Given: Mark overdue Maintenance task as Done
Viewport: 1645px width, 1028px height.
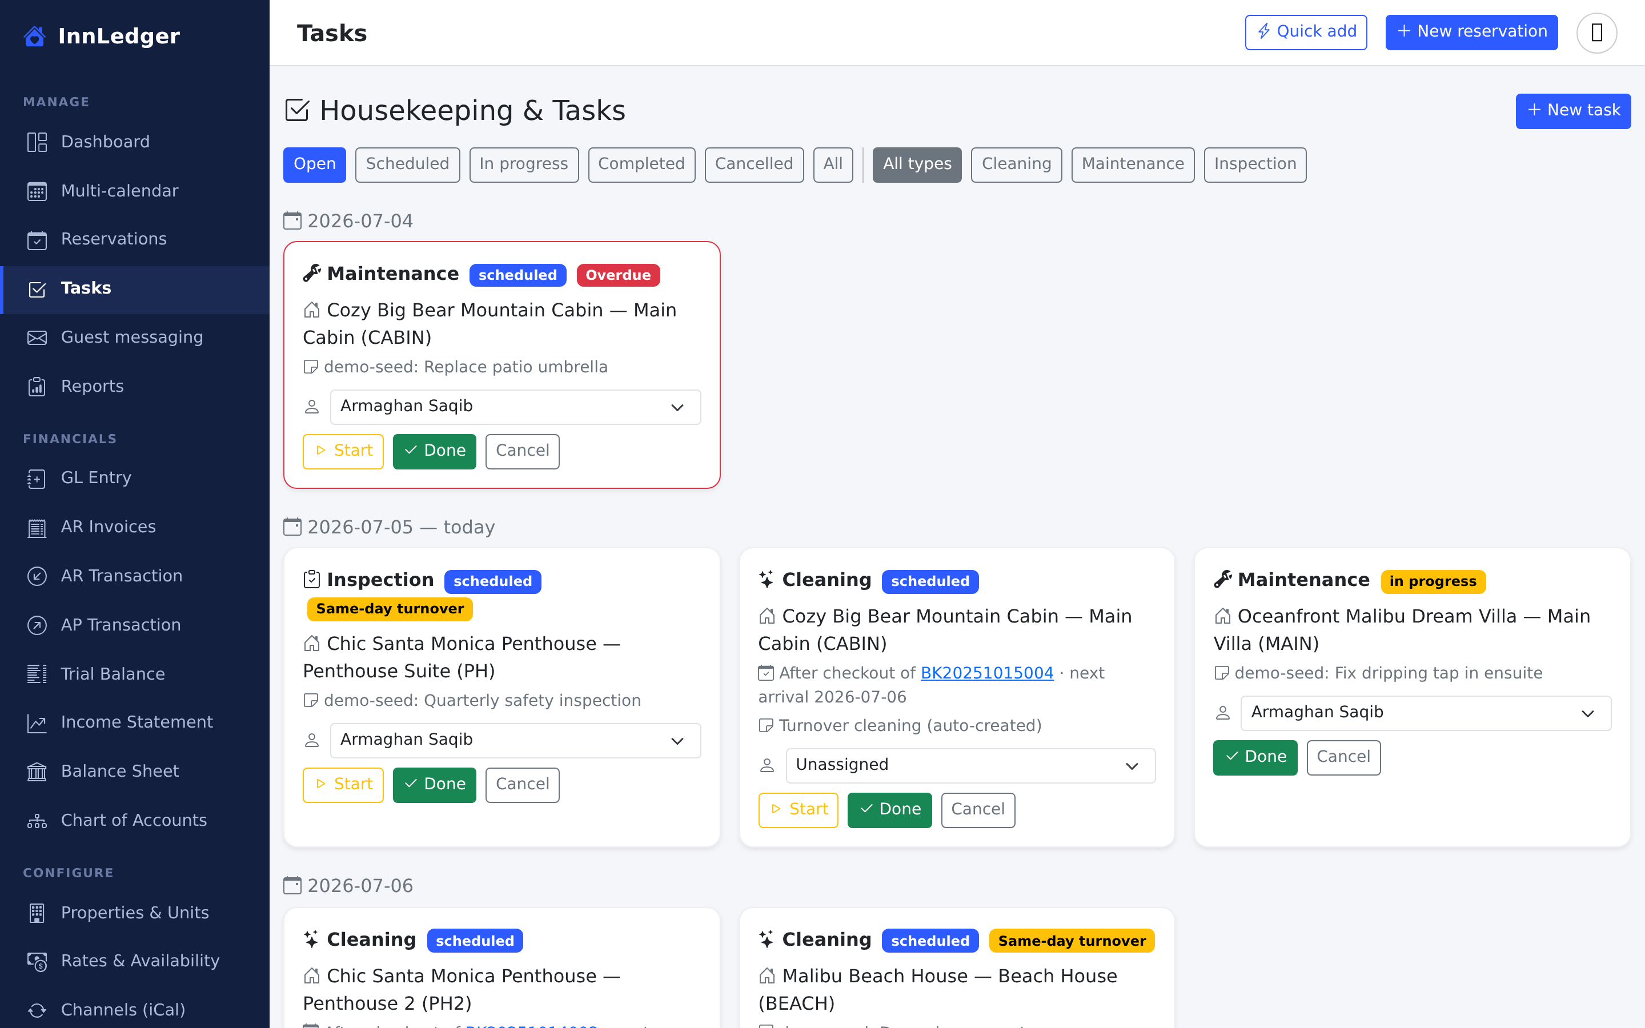Looking at the screenshot, I should point(434,451).
